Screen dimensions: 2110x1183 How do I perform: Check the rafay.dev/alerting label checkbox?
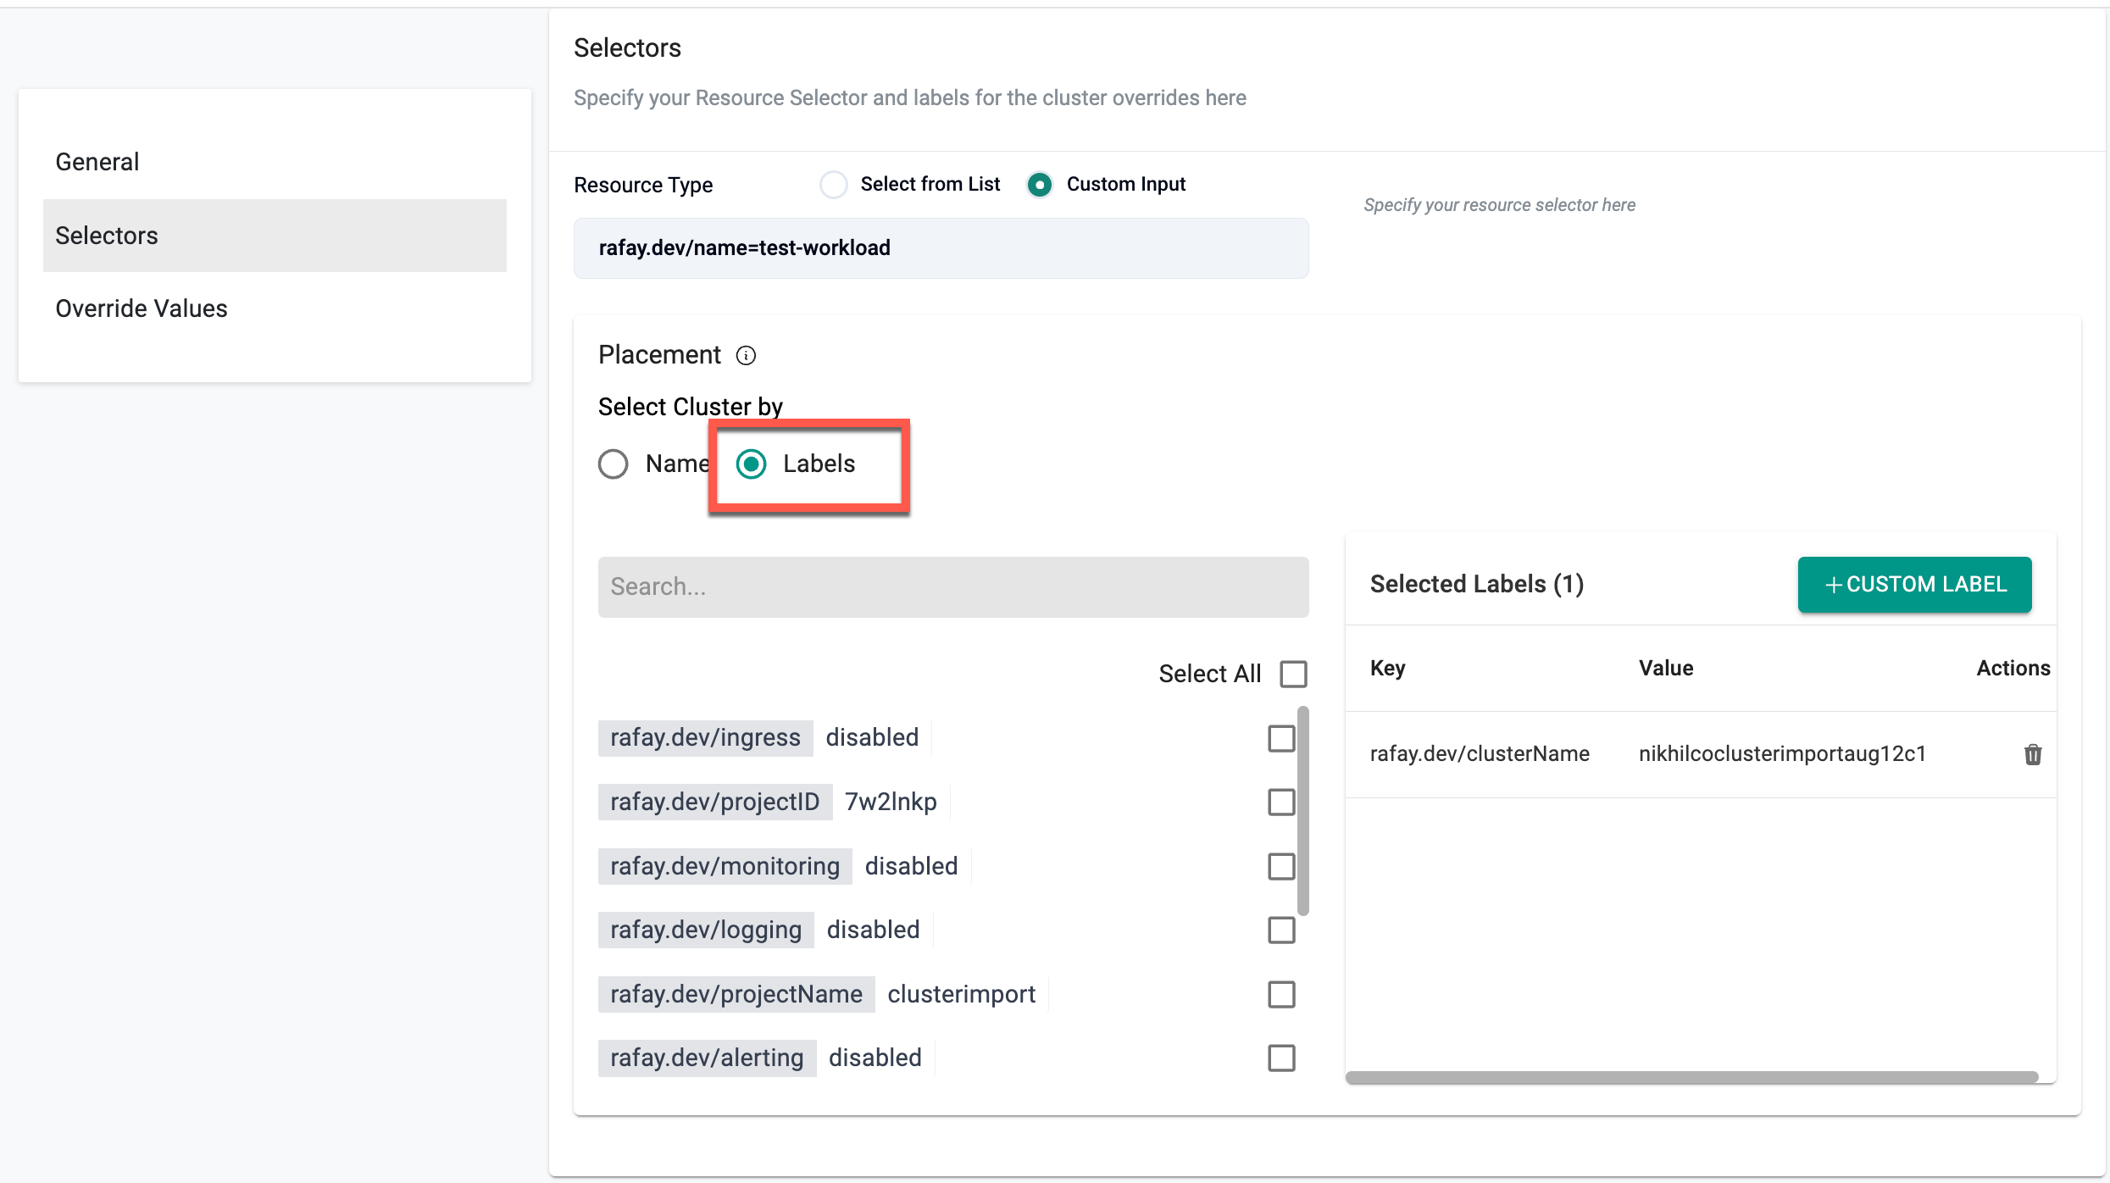click(1281, 1058)
